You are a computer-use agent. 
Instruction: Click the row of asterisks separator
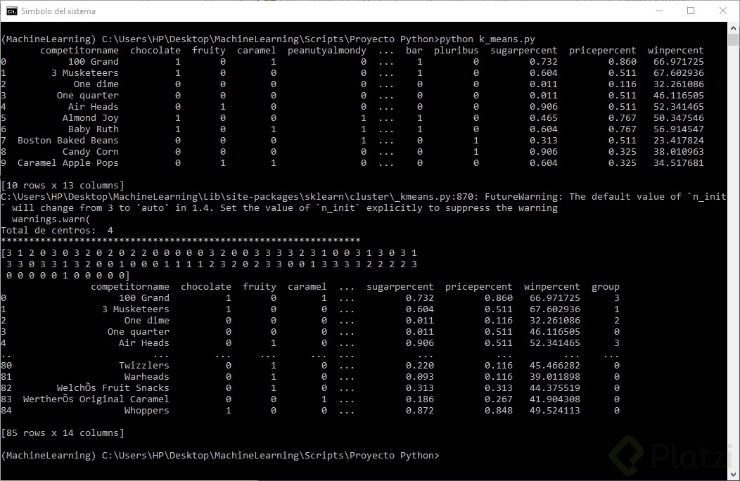pyautogui.click(x=181, y=241)
